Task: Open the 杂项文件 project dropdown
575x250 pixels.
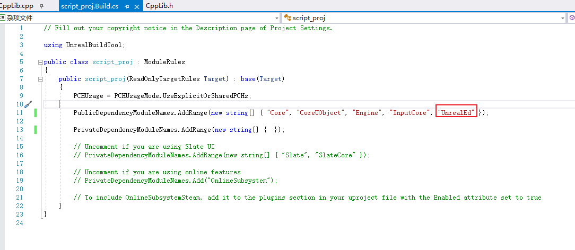Action: click(x=278, y=17)
